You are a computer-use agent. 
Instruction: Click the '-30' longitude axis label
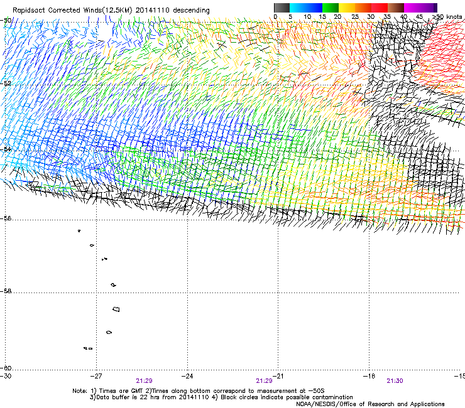(x=6, y=376)
